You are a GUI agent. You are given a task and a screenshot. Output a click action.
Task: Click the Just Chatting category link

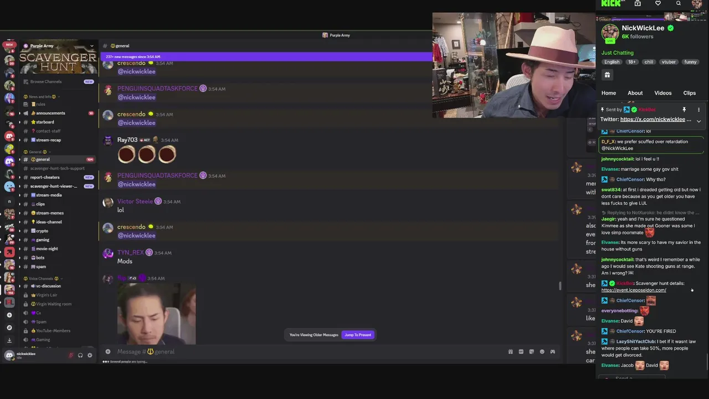[618, 53]
